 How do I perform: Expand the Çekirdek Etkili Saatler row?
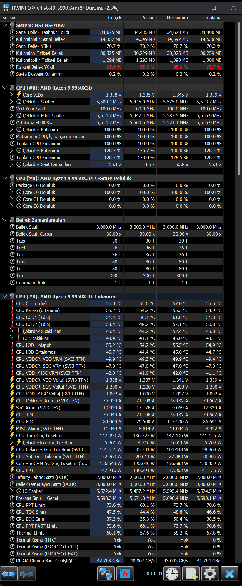pos(11,115)
